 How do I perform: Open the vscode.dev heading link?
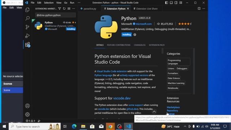122,98
